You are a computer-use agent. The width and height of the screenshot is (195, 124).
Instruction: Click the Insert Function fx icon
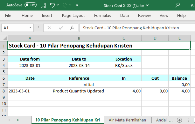tap(72, 28)
